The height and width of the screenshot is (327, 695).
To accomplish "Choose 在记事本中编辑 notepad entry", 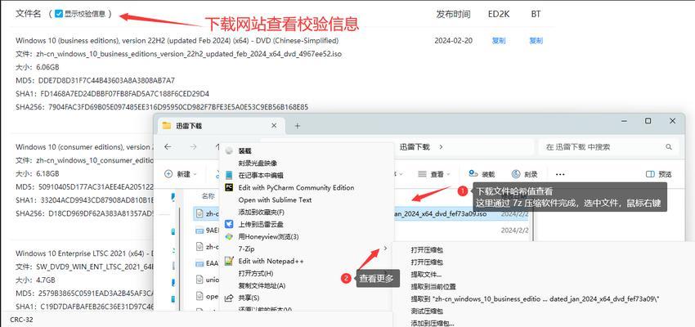I will point(306,176).
